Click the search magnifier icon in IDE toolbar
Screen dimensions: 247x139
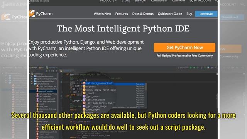(x=216, y=68)
